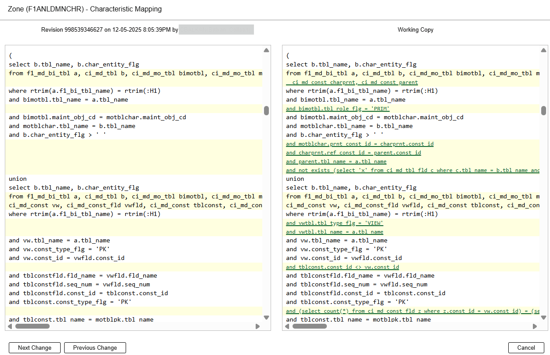Click revision pane vertical scrollbar thumb
Screen dimensions: 550x355
coord(266,110)
